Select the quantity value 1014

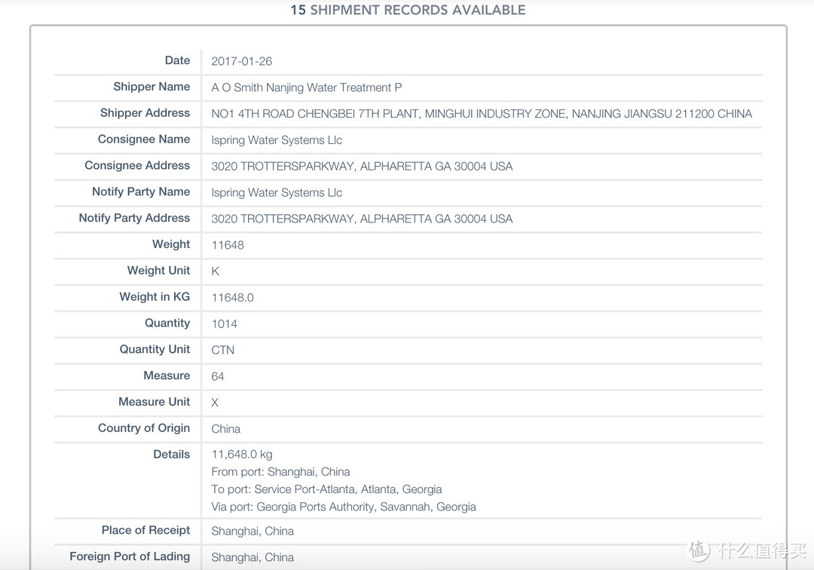(225, 324)
